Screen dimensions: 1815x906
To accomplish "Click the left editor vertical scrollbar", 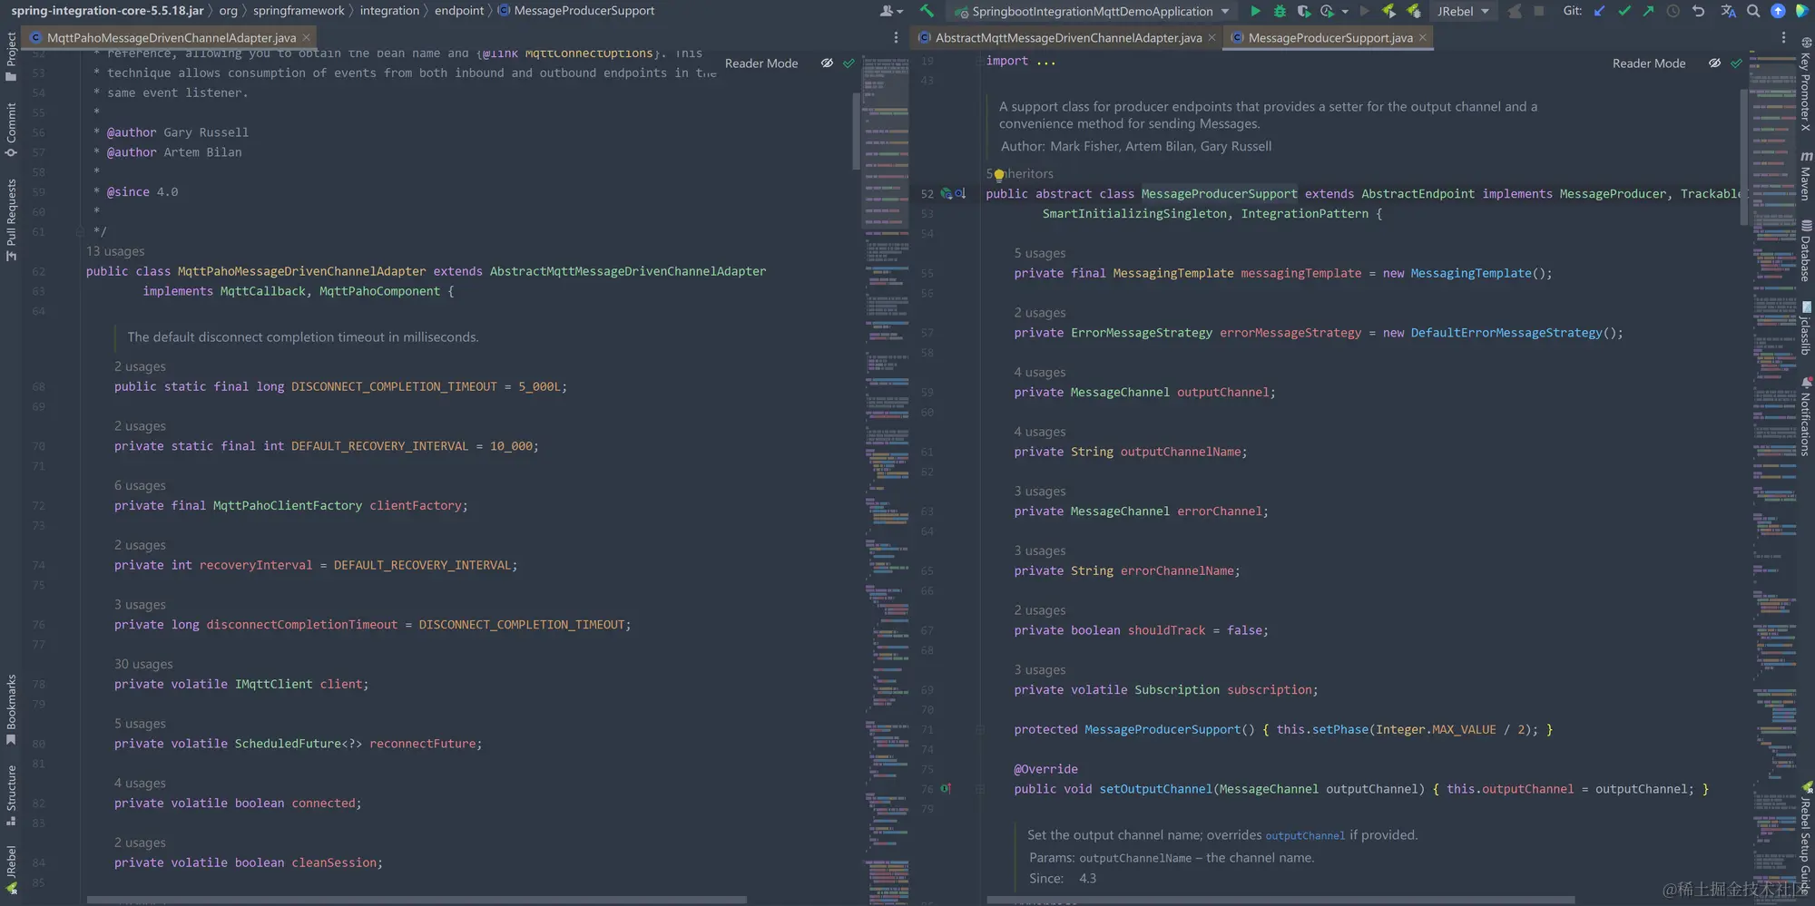I will pyautogui.click(x=856, y=130).
